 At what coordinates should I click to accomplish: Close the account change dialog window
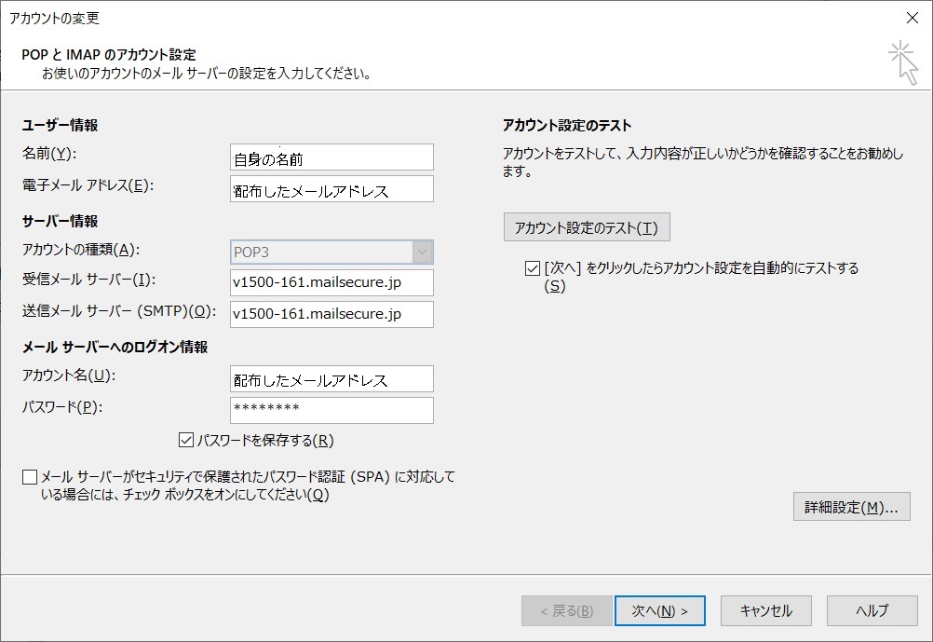click(911, 18)
